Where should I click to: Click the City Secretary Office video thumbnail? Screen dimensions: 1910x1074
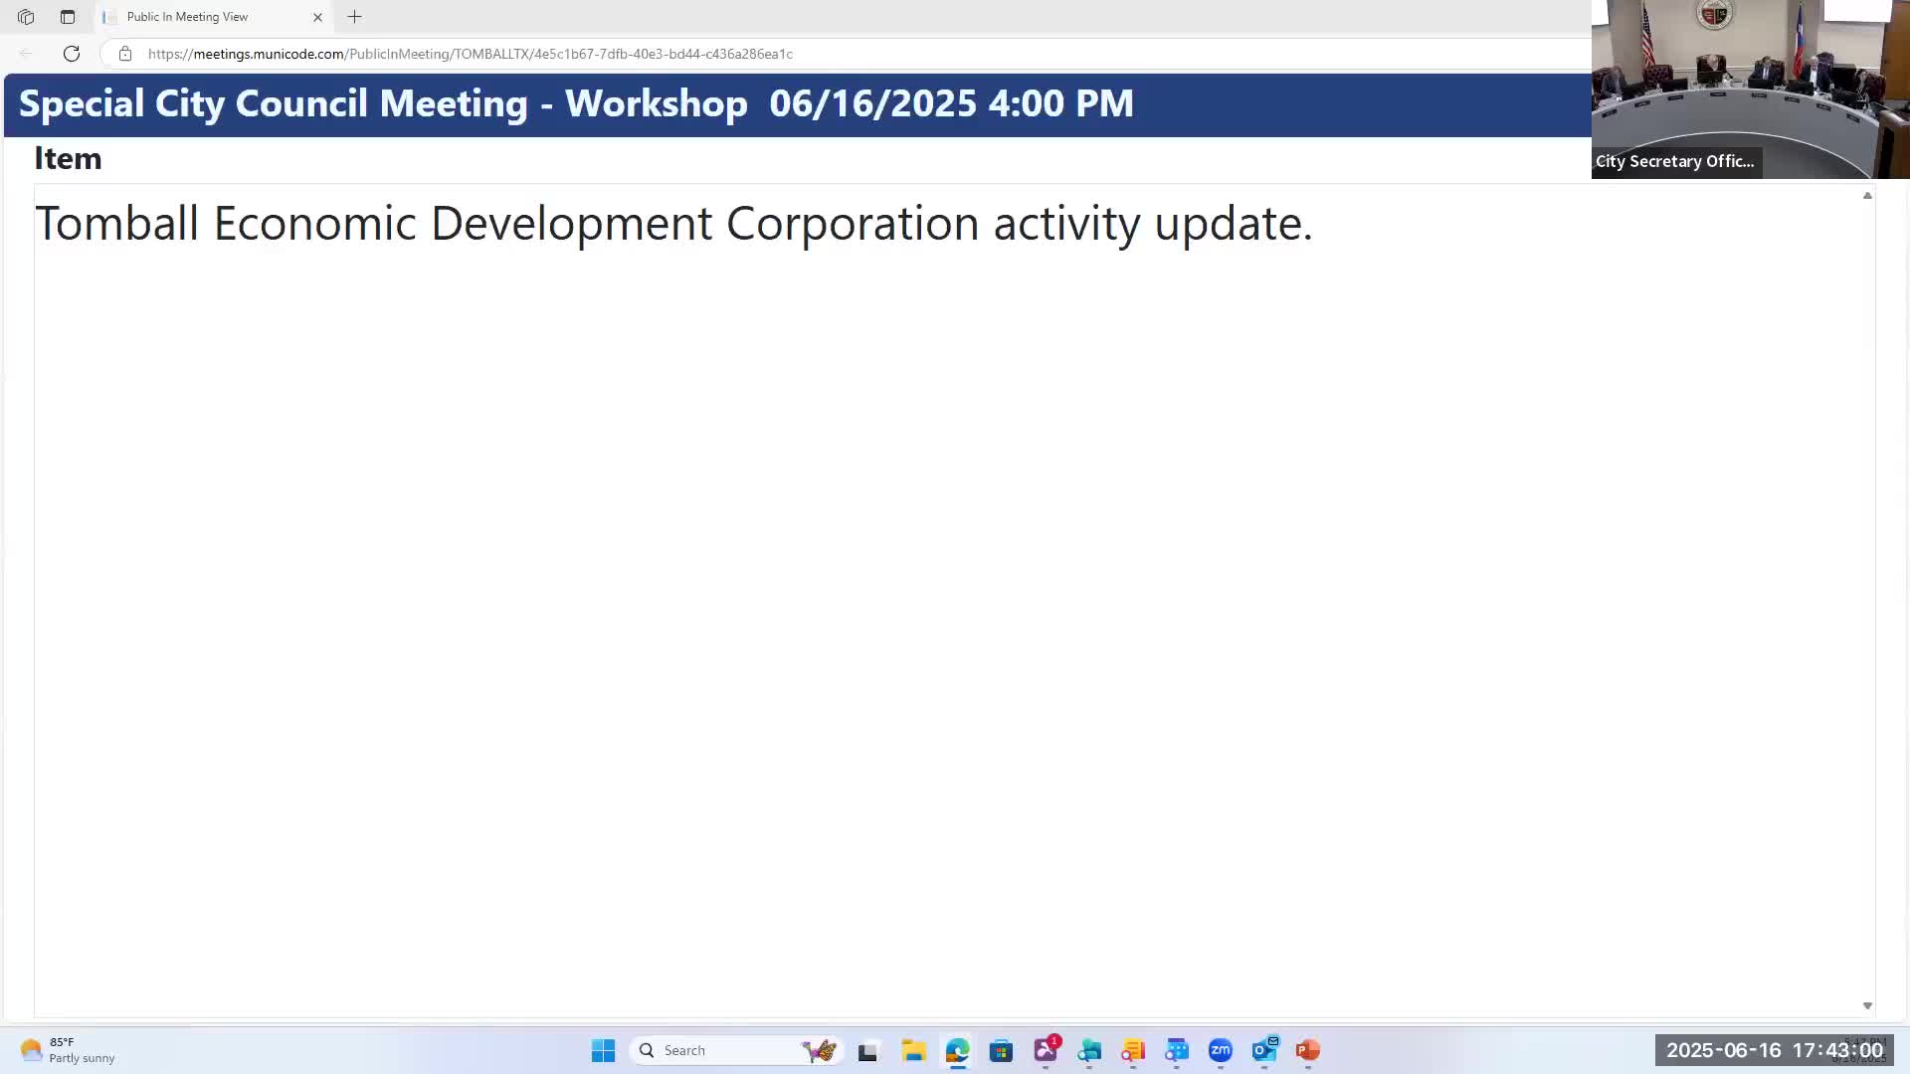[x=1750, y=89]
